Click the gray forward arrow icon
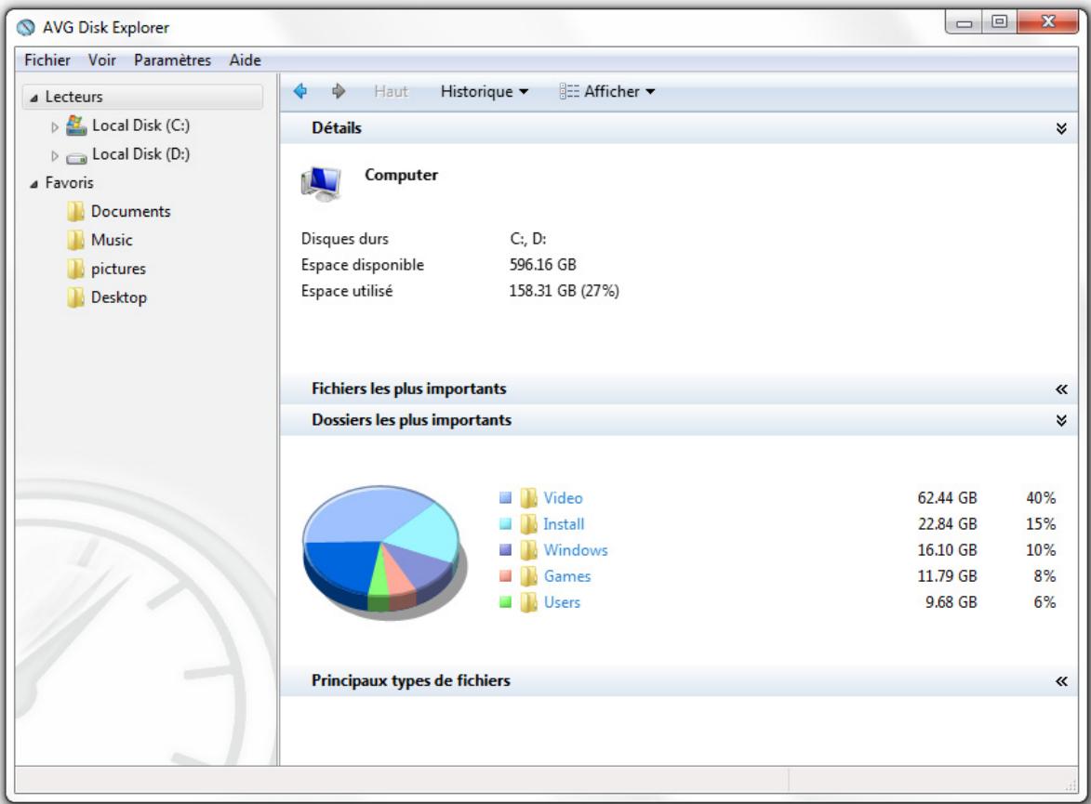This screenshot has height=804, width=1091. click(x=339, y=91)
